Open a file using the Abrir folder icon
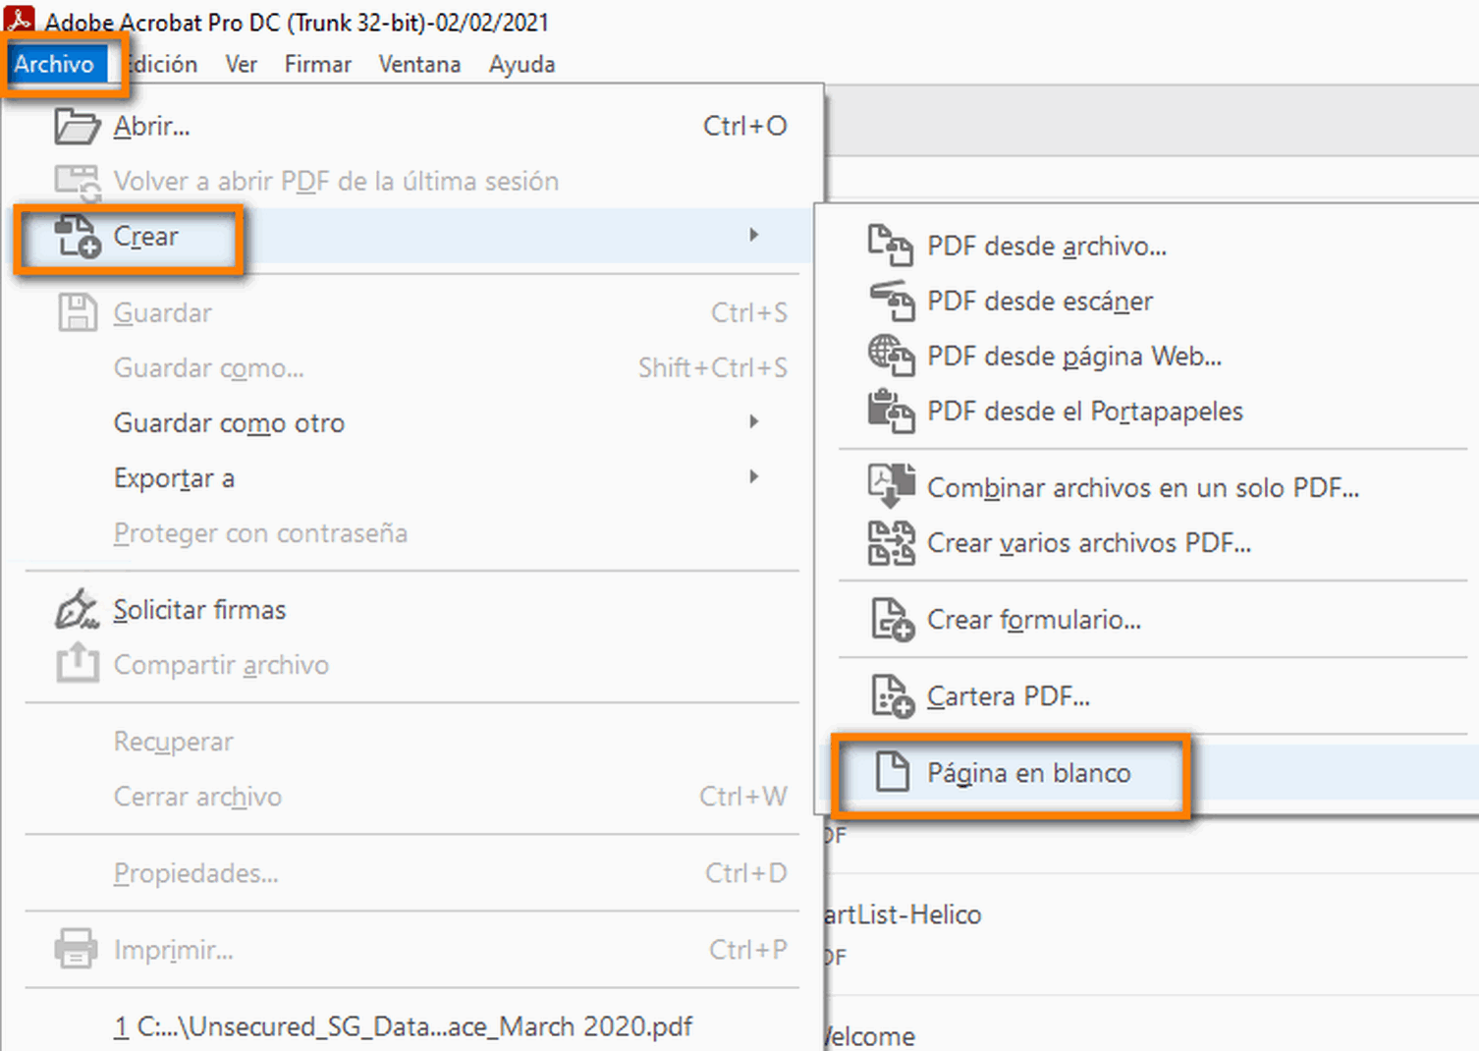 (77, 126)
